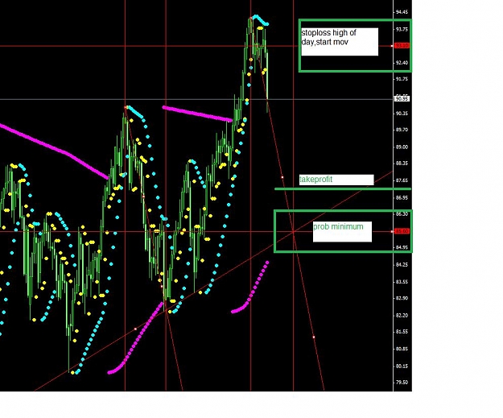Screen dimensions: 503x418
Task: Click the 89.70 price axis label
Action: tap(402, 130)
